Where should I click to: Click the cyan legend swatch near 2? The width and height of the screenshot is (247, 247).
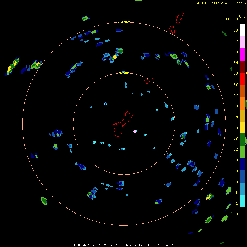(242, 201)
